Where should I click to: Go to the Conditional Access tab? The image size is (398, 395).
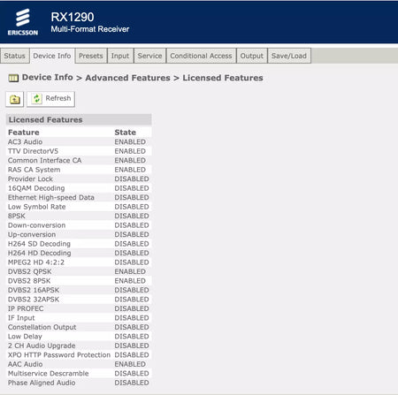pos(201,56)
